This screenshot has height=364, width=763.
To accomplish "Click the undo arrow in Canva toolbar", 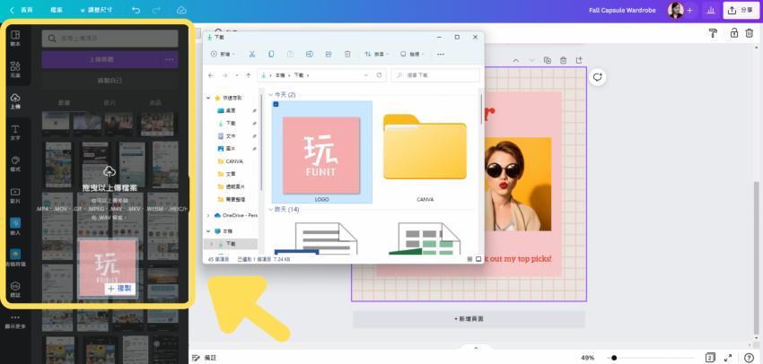I will coord(136,10).
